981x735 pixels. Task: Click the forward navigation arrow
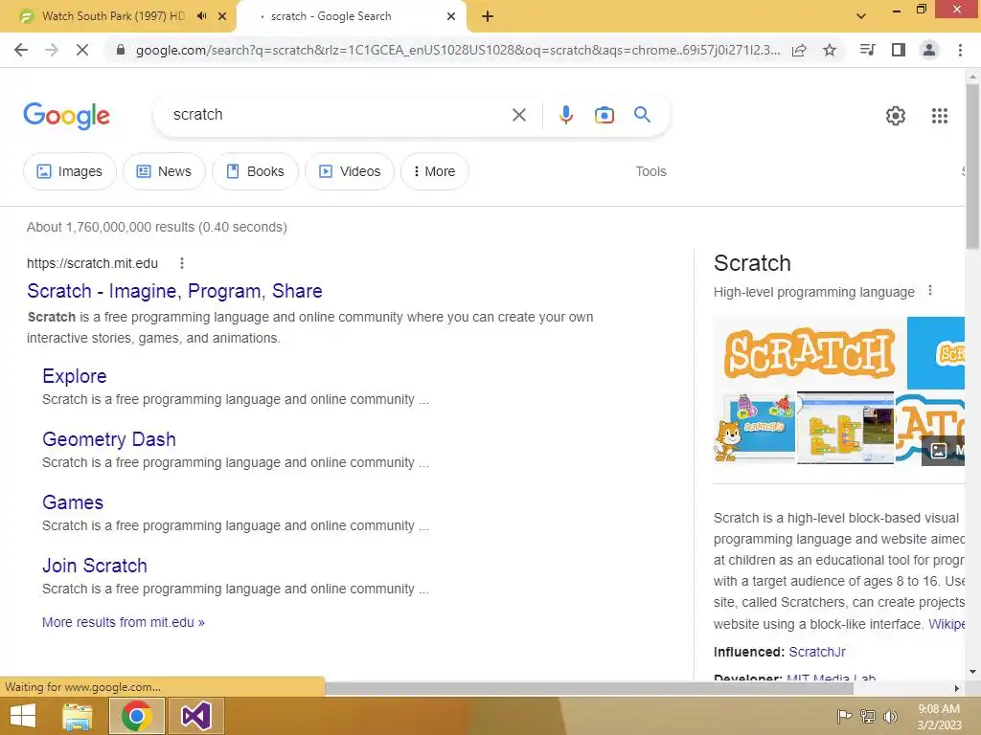52,50
